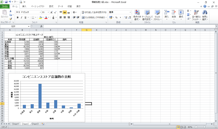This screenshot has width=218, height=129.
Task: Click the Format Painter brush icon
Action: 11,19
